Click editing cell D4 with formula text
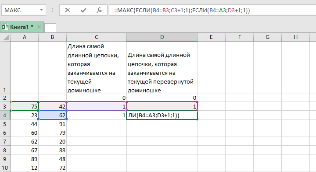This screenshot has height=172, width=316. [x=162, y=115]
